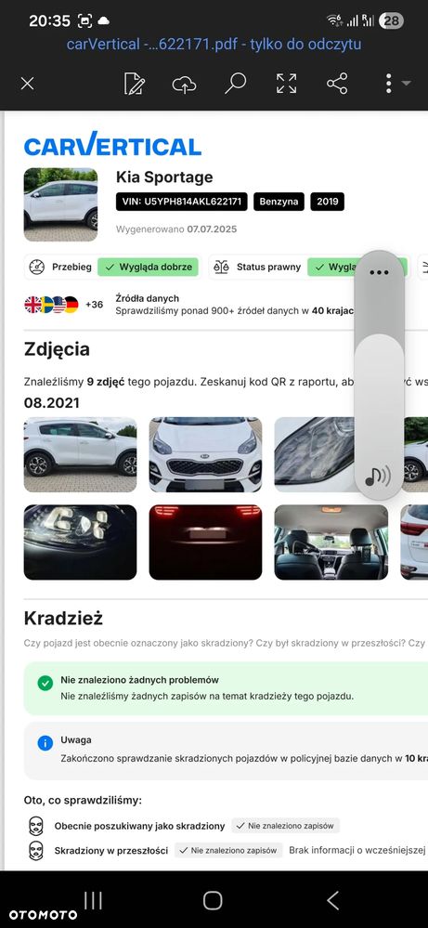This screenshot has width=428, height=928.
Task: Expand volume panel with three dots
Action: pos(379,272)
